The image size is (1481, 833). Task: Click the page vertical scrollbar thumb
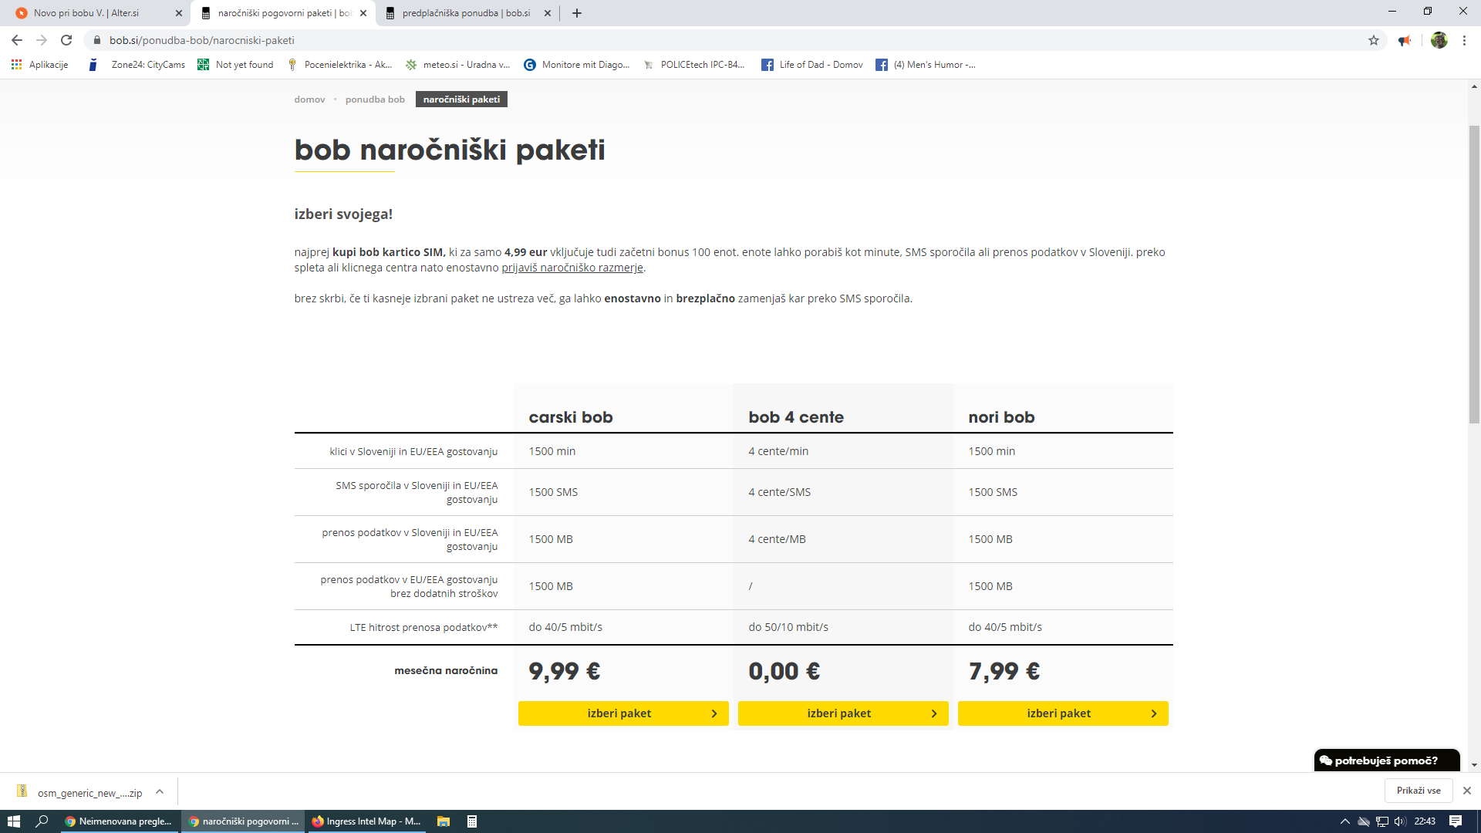(1474, 274)
